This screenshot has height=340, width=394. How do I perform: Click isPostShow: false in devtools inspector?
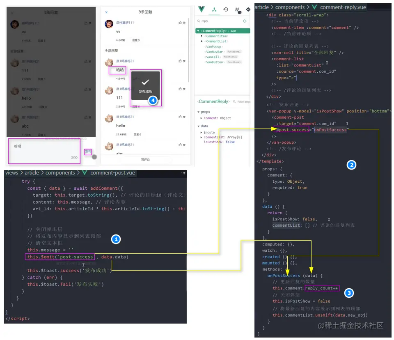tap(219, 142)
